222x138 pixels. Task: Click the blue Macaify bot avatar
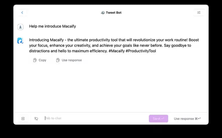(20, 41)
